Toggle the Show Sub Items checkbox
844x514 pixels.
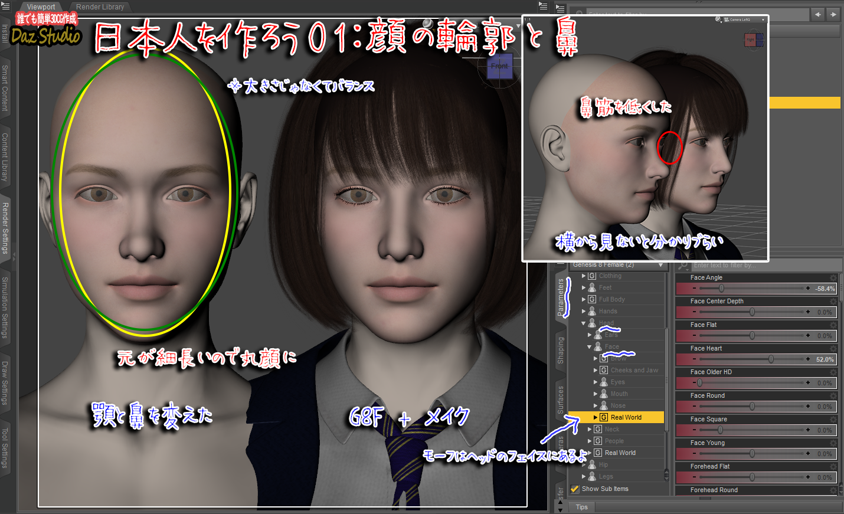[x=575, y=488]
